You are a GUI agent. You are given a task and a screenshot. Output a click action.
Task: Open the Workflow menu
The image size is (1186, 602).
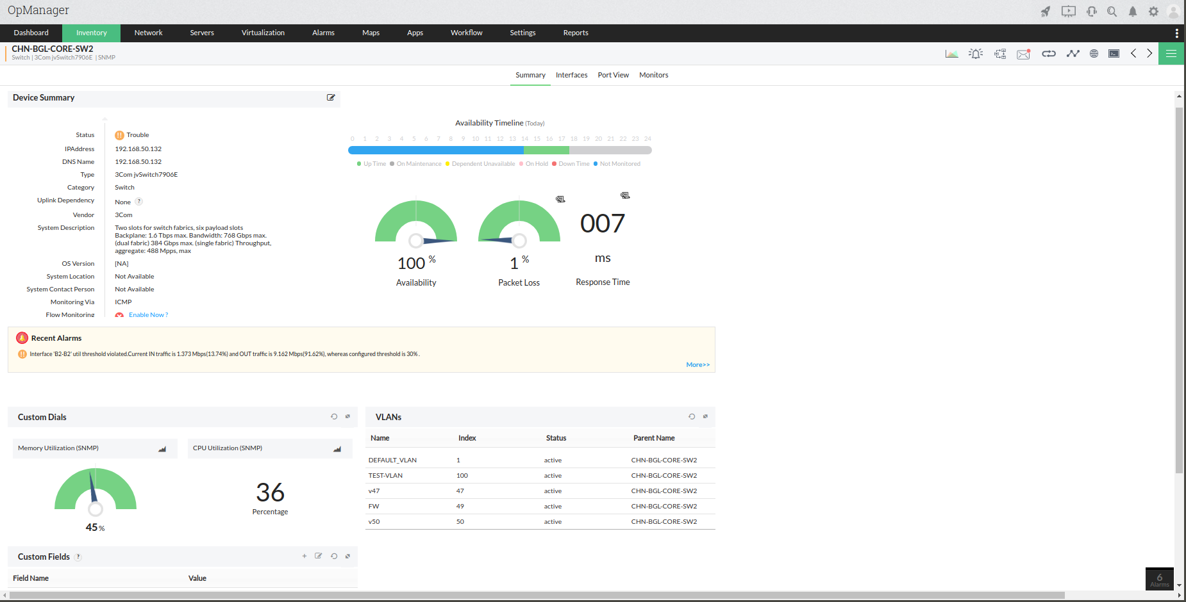coord(467,33)
